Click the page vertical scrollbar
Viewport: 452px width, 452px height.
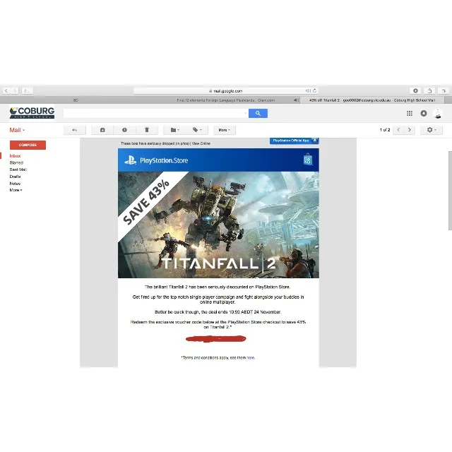(450, 190)
